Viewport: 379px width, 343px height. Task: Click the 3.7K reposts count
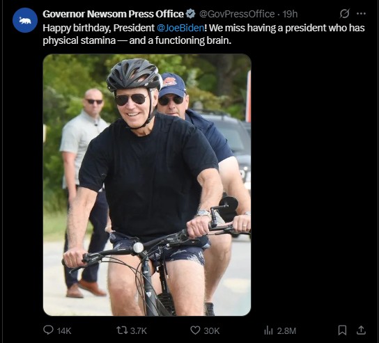point(139,330)
